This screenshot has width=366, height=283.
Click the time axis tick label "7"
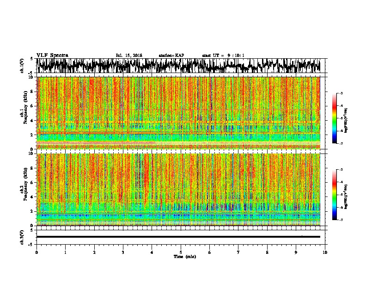point(238,252)
